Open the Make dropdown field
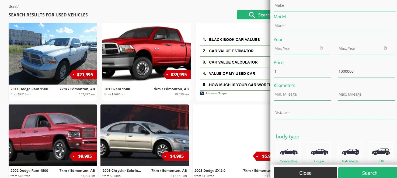Image resolution: width=397 pixels, height=178 pixels. click(334, 6)
